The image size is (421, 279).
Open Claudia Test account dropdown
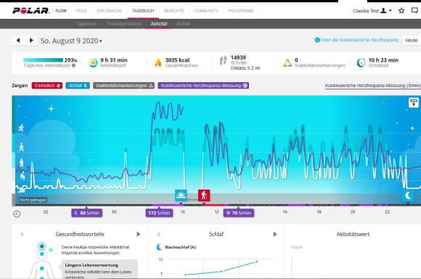[372, 11]
